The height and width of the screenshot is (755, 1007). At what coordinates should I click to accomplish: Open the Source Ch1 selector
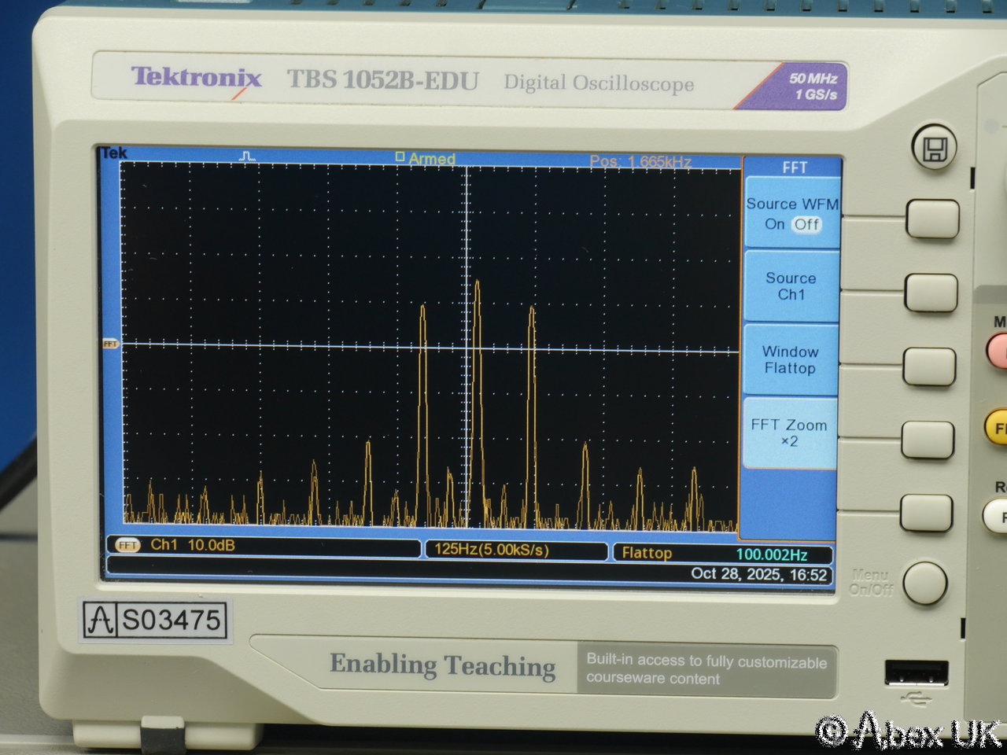791,286
